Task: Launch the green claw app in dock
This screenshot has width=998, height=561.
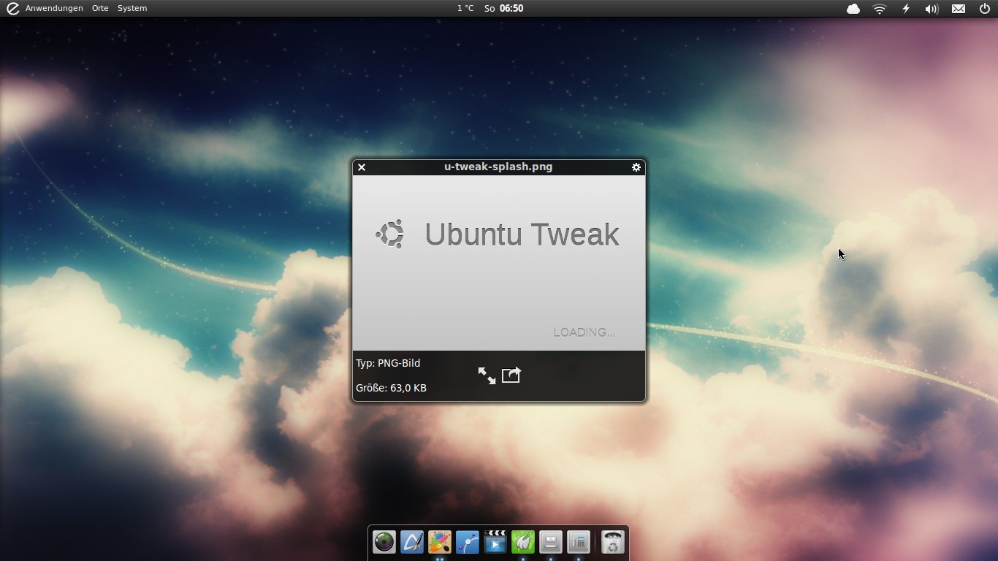Action: [523, 542]
